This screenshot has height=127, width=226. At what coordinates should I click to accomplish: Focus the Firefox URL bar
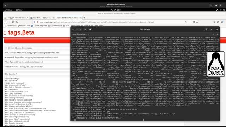coord(96,22)
